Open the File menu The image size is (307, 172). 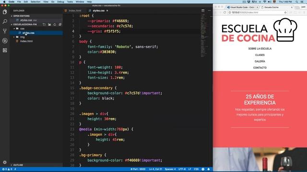coord(19,2)
